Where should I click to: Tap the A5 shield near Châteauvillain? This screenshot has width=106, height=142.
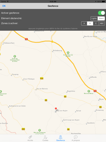26,39
